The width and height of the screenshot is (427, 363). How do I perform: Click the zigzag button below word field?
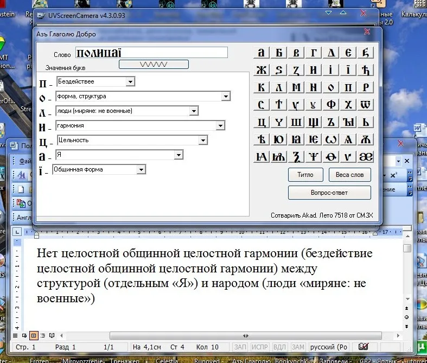(154, 64)
